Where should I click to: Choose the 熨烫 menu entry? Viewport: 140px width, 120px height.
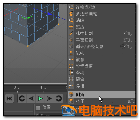(x=102, y=27)
